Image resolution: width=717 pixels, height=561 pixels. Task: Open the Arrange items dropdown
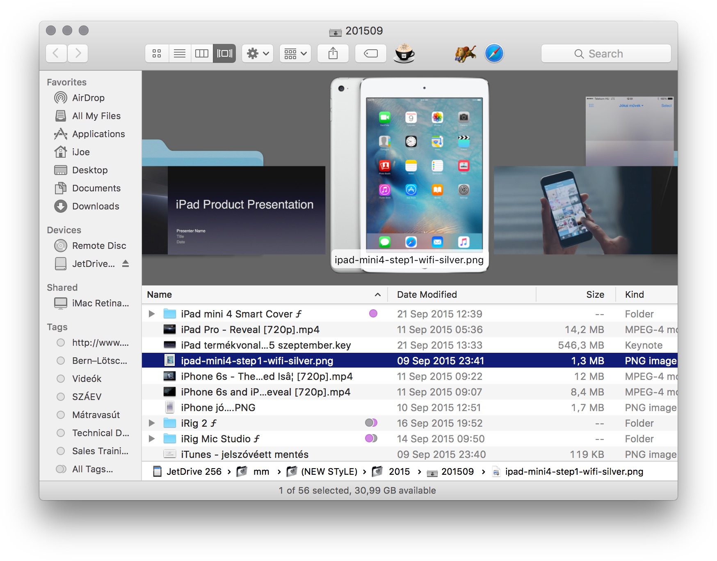(x=295, y=53)
